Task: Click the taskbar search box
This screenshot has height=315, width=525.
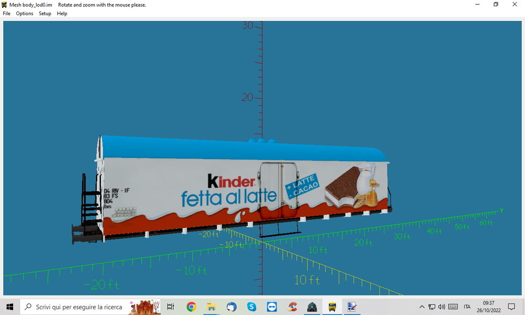Action: coord(90,307)
